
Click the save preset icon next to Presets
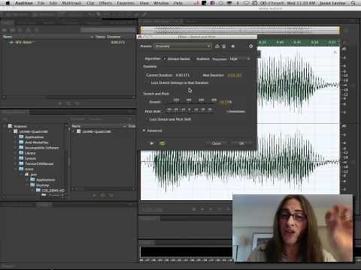[x=217, y=46]
